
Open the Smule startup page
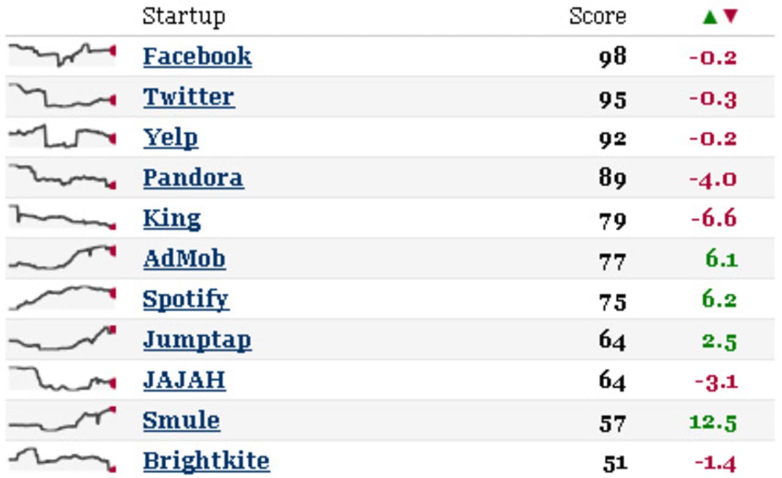coord(181,421)
